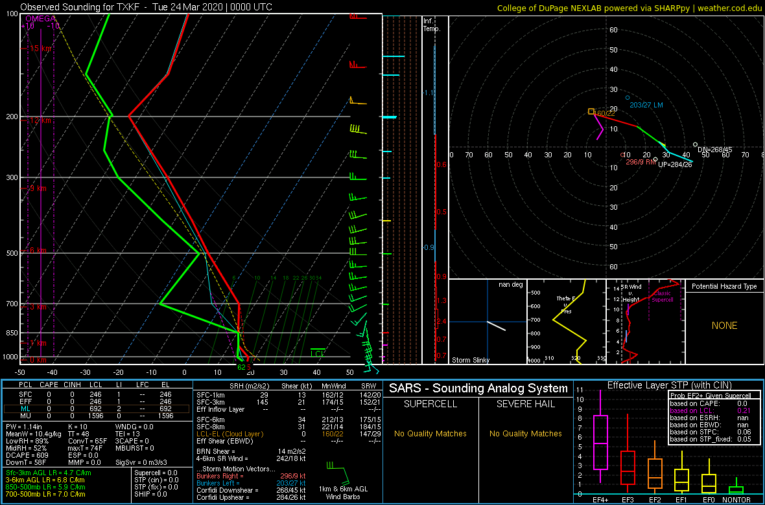Click the Classic Supercell label in SR Wind panel

click(664, 297)
